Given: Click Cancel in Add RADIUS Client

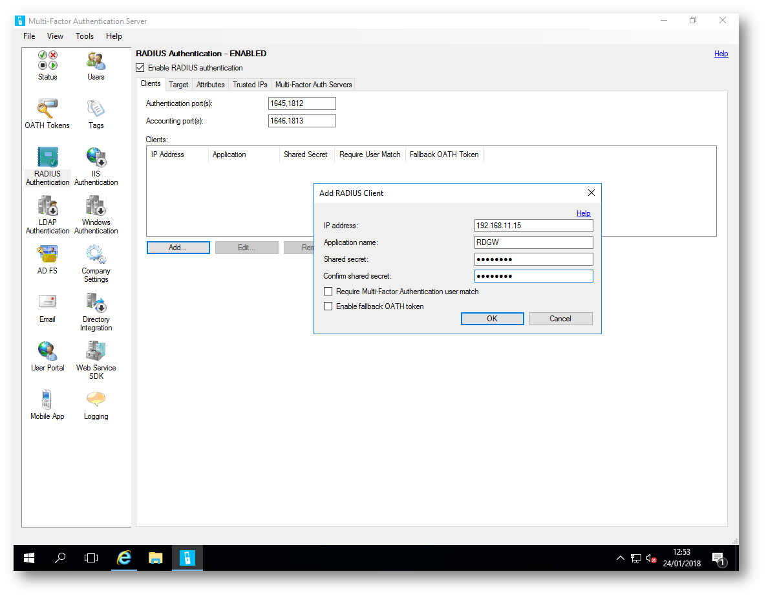Looking at the screenshot, I should point(560,319).
